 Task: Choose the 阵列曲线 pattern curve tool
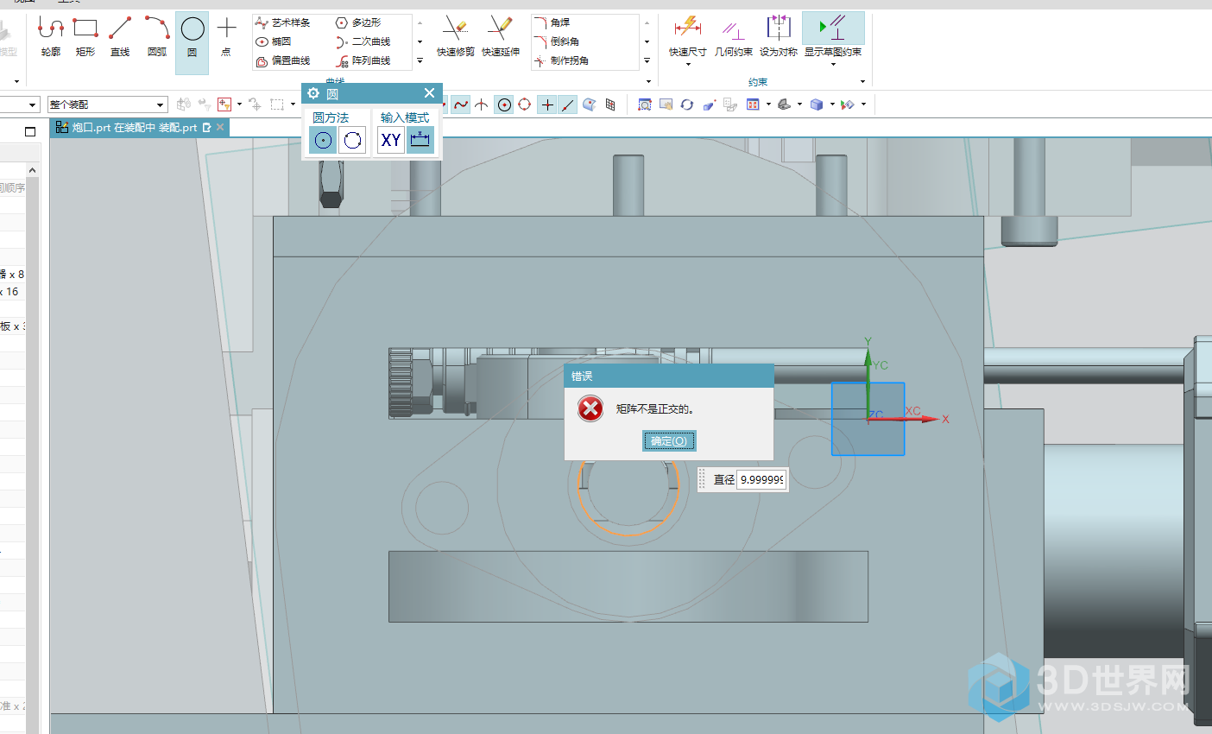363,60
